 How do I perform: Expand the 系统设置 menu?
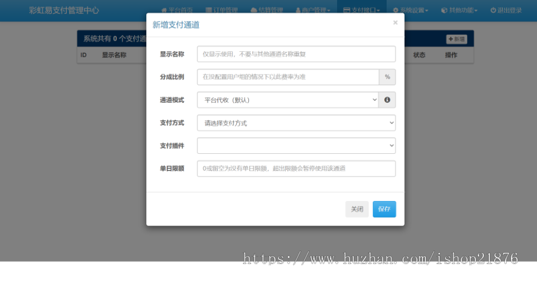[411, 10]
